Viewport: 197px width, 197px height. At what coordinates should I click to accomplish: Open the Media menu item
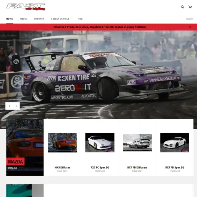click(23, 19)
